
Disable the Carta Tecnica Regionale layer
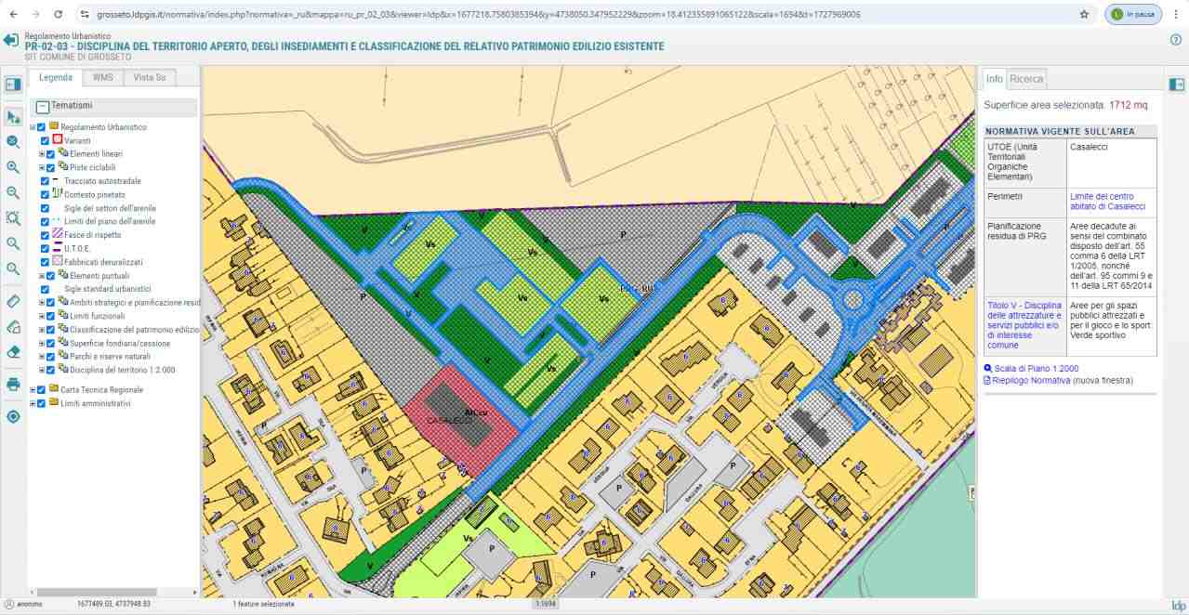tap(41, 390)
